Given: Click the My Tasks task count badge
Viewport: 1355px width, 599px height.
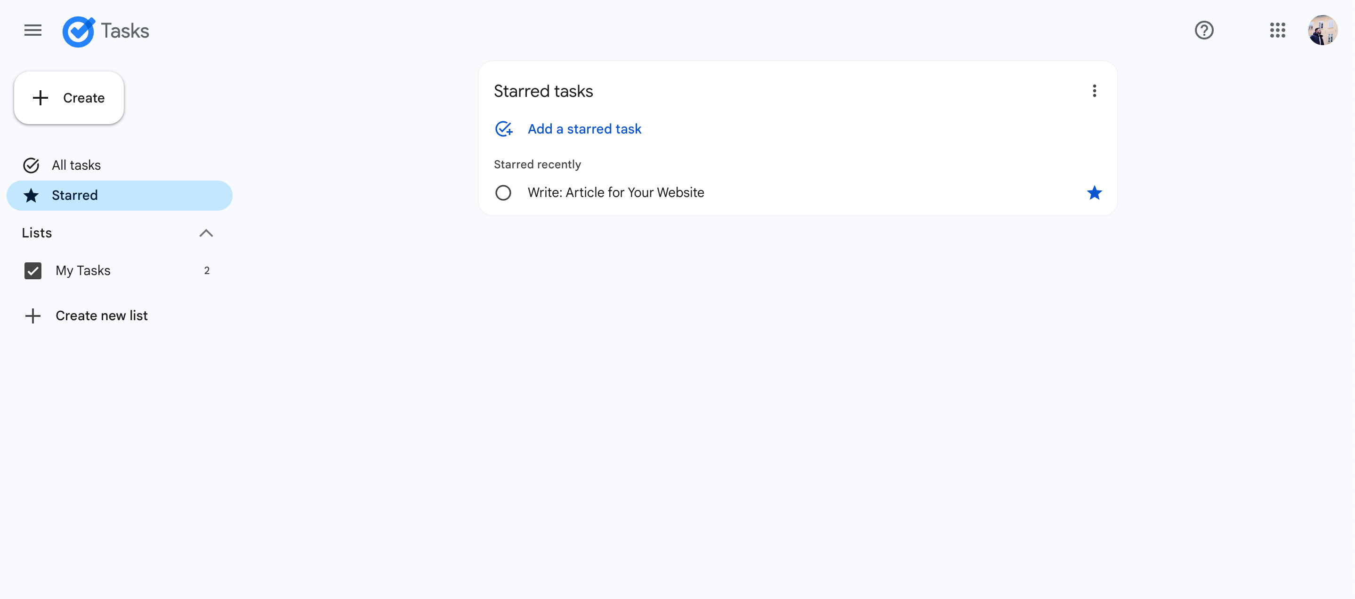Looking at the screenshot, I should click(207, 270).
